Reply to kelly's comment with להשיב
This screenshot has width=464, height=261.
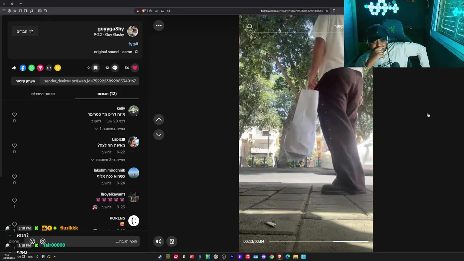coord(96,121)
